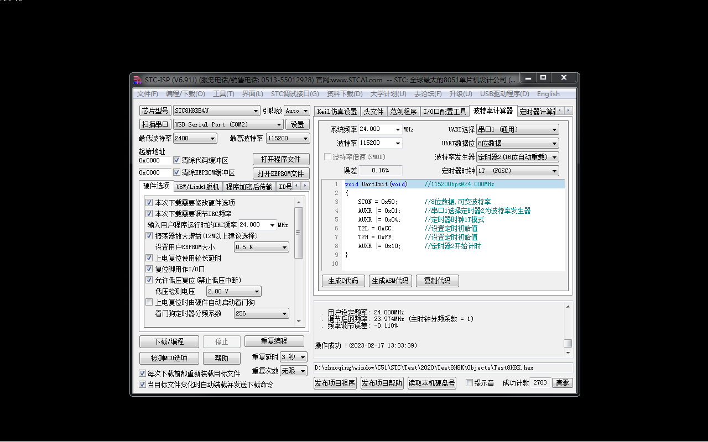This screenshot has width=708, height=442.
Task: Toggle 本次下载需要调节IRC频率 checkbox
Action: [149, 214]
